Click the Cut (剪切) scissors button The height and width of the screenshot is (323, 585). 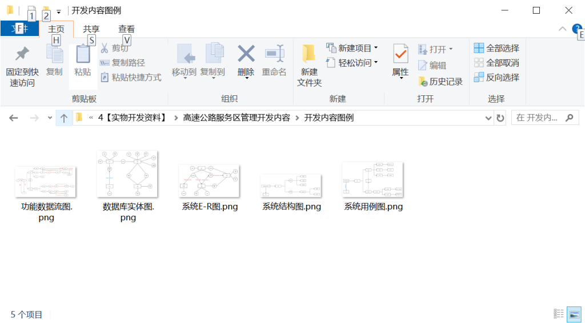(114, 48)
